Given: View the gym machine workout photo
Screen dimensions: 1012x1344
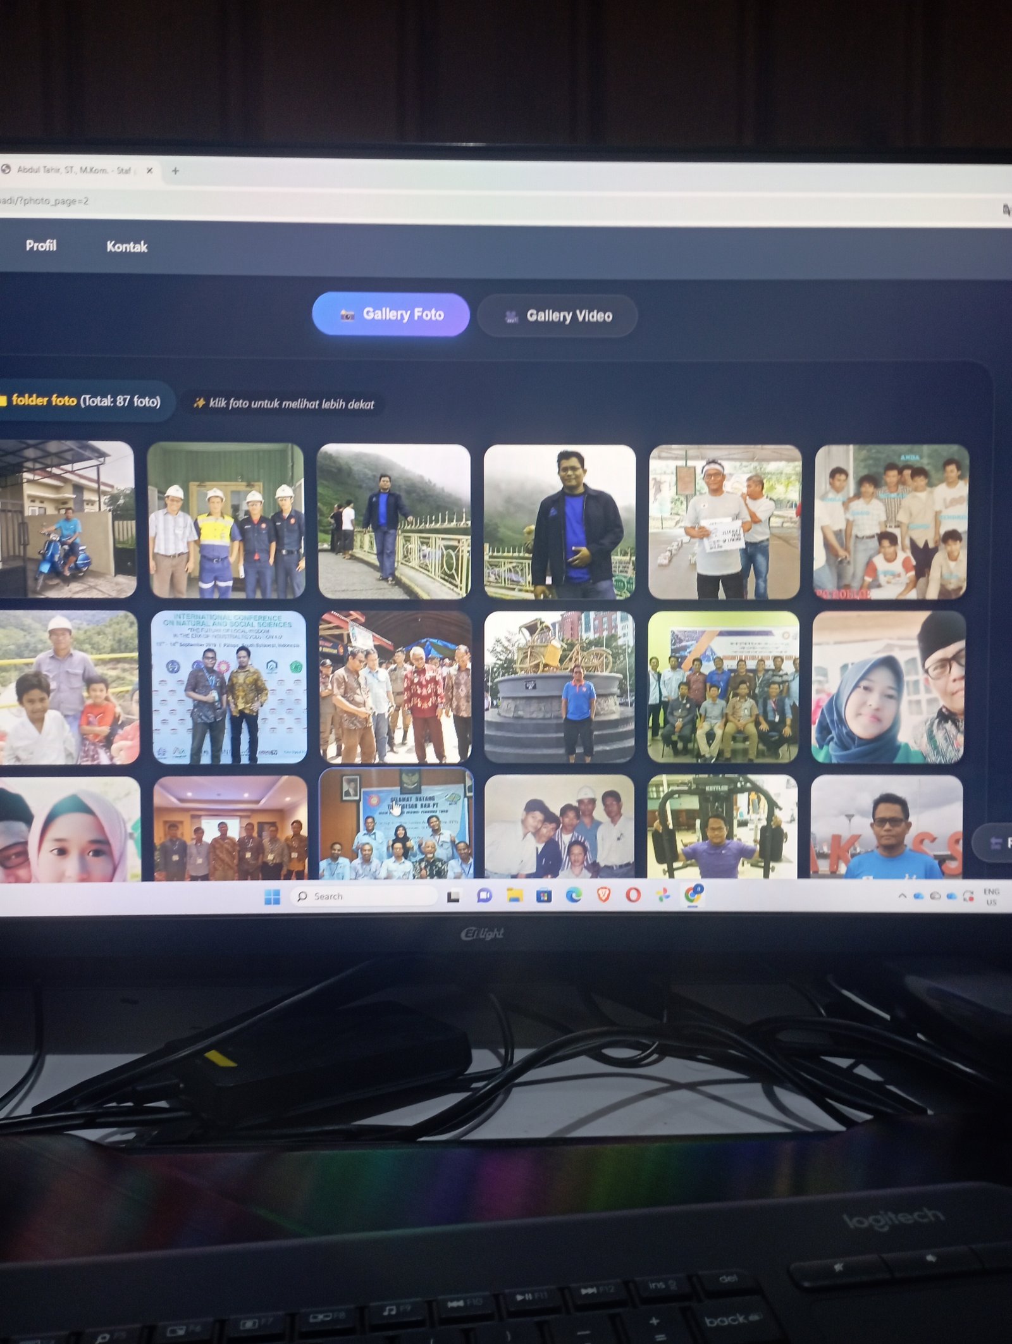Looking at the screenshot, I should (x=722, y=827).
